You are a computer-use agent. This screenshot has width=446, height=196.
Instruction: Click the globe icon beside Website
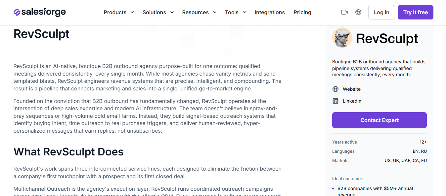click(x=335, y=89)
